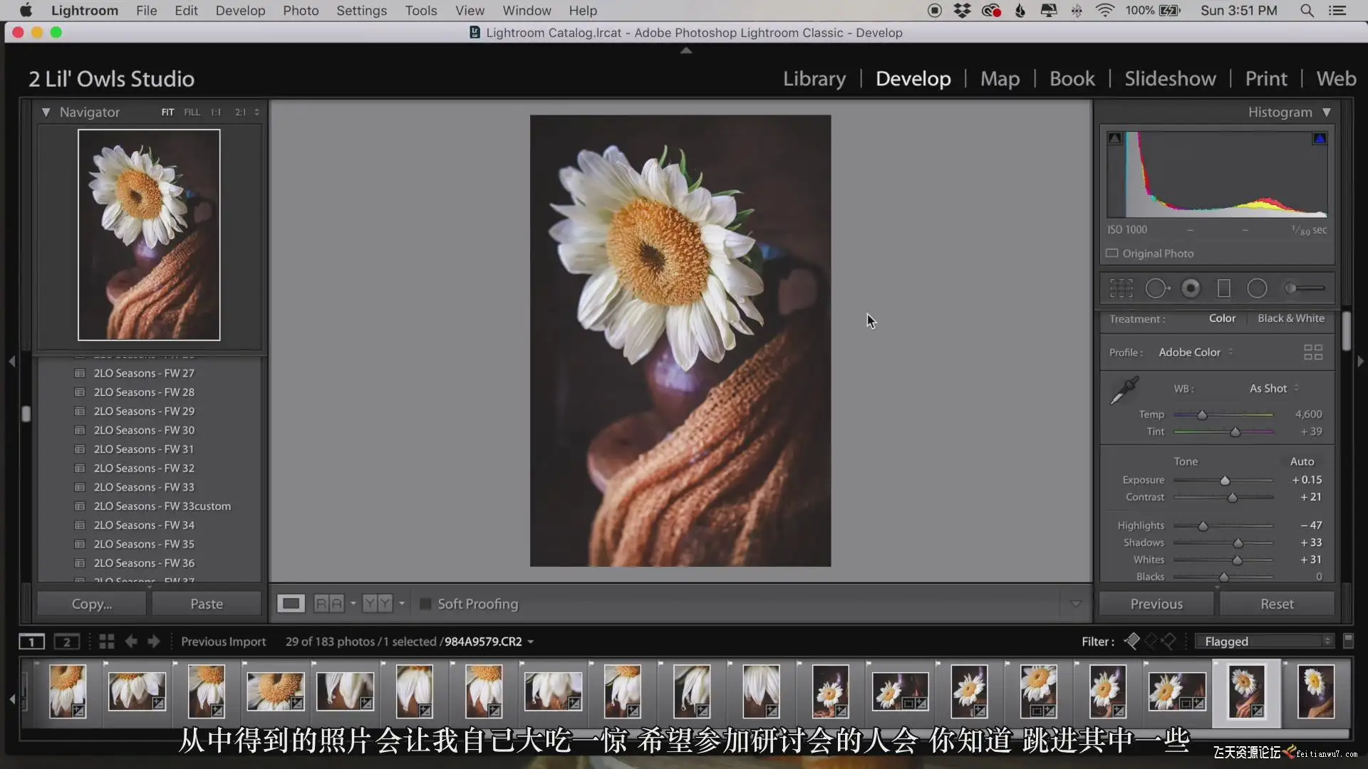Select the Spot Removal tool
1368x769 pixels.
pos(1157,288)
